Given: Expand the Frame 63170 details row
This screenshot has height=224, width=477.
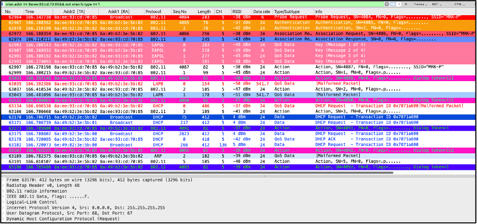Looking at the screenshot, I should click(x=2, y=179).
